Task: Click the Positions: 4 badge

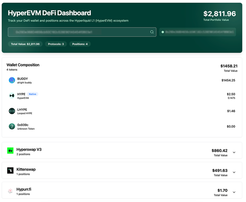Action: pyautogui.click(x=80, y=44)
